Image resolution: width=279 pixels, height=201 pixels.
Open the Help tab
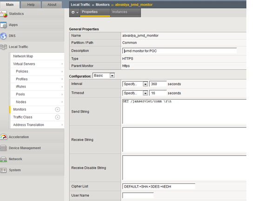(31, 5)
